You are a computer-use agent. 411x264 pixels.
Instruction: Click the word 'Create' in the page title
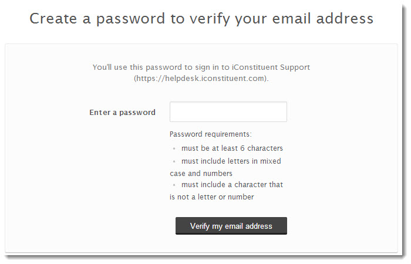53,19
